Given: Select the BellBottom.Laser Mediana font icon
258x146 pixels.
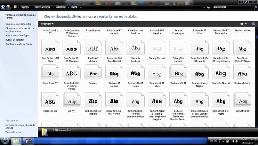Looking at the screenshot, I should [93, 100].
